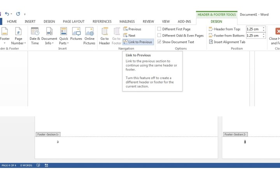Switch to the DESIGN tab next to INSERT
This screenshot has height=187, width=280.
click(49, 21)
